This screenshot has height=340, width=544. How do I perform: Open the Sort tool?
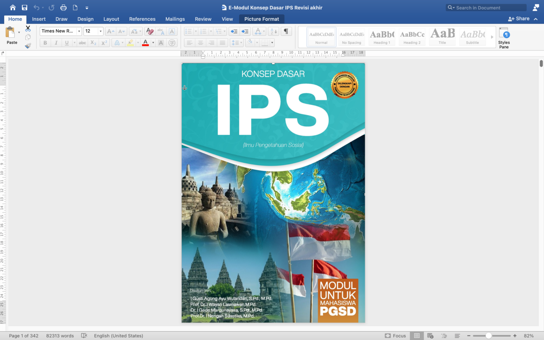coord(273,31)
